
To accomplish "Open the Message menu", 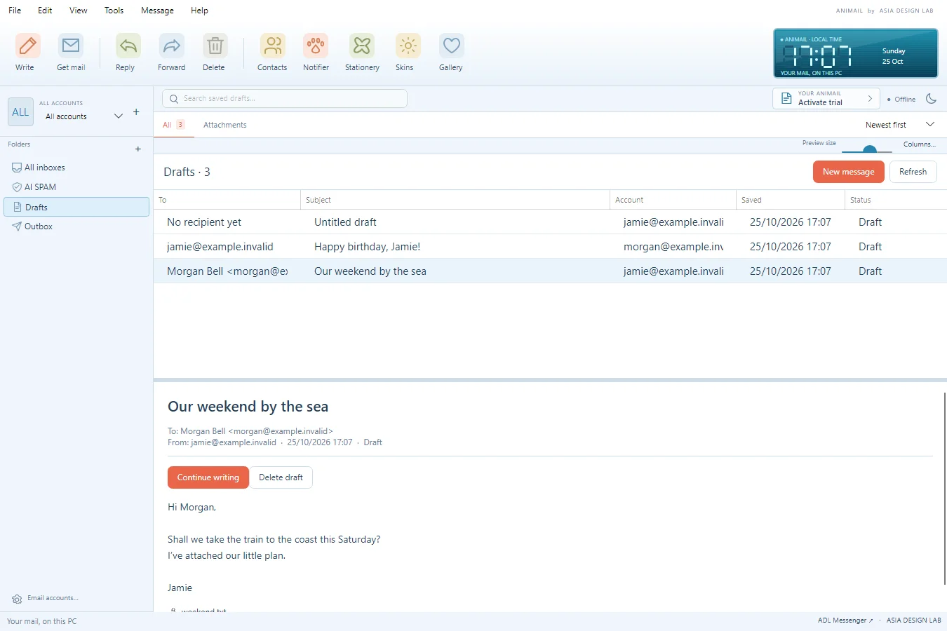I will (157, 11).
